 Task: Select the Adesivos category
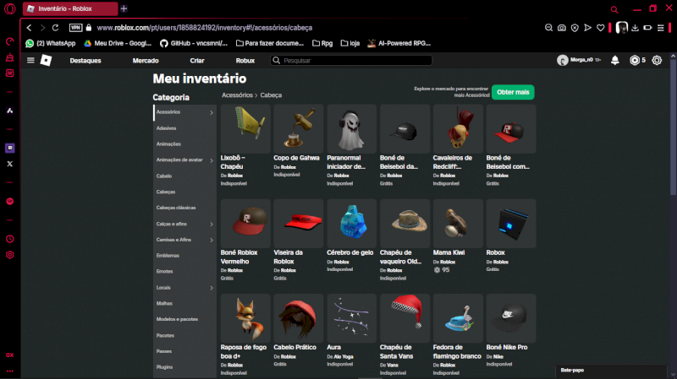click(x=184, y=128)
